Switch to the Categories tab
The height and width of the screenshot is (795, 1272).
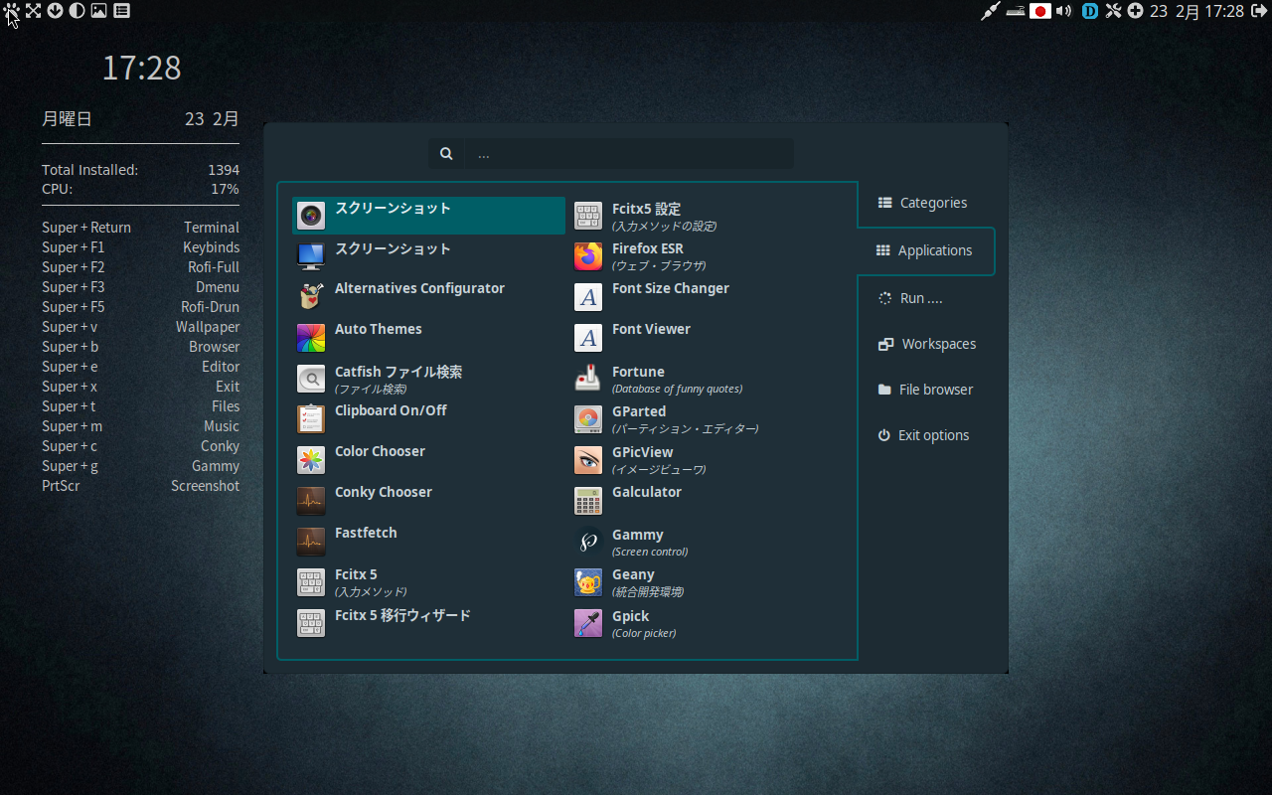923,203
